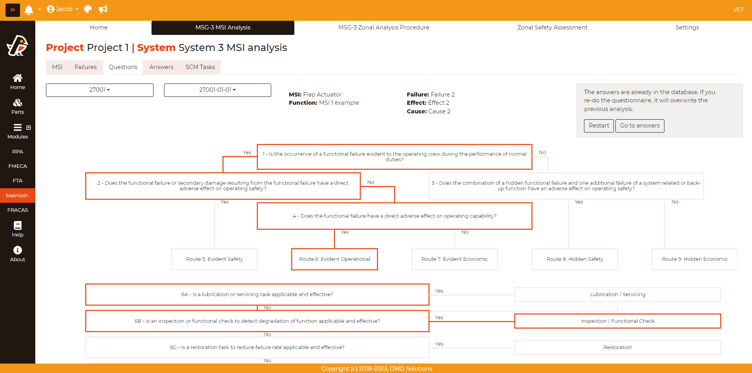Go to Home in the sidebar
The width and height of the screenshot is (752, 373).
pos(18,82)
